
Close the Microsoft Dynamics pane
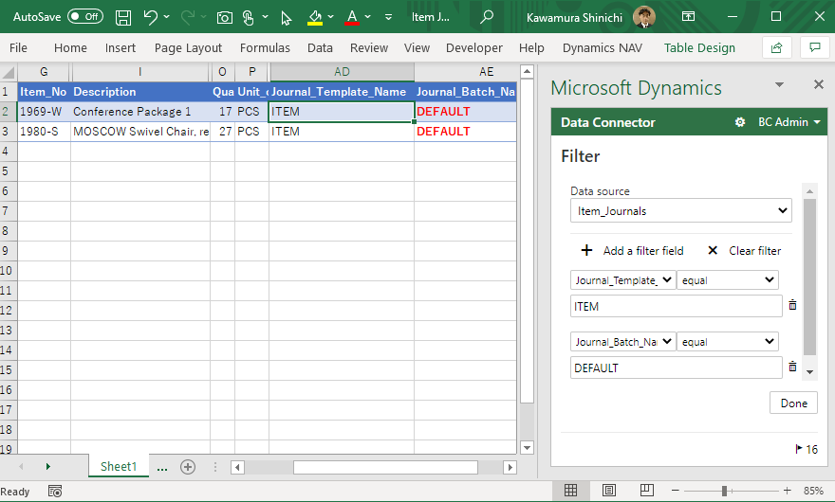(819, 84)
